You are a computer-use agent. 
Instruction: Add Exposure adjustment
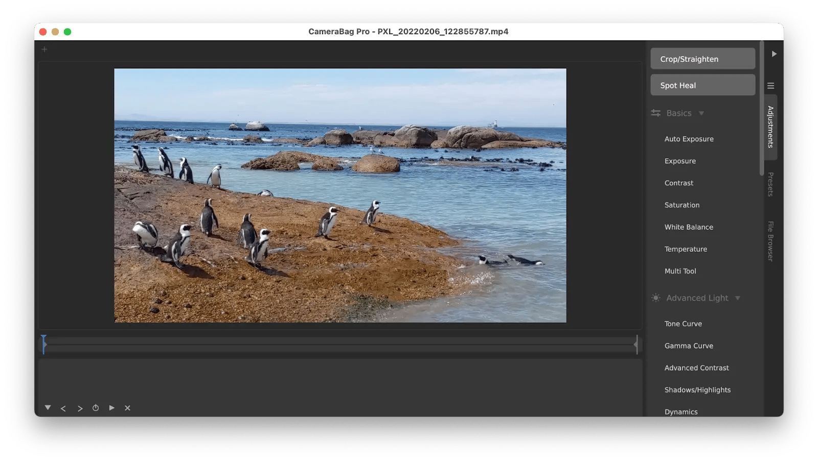coord(680,161)
